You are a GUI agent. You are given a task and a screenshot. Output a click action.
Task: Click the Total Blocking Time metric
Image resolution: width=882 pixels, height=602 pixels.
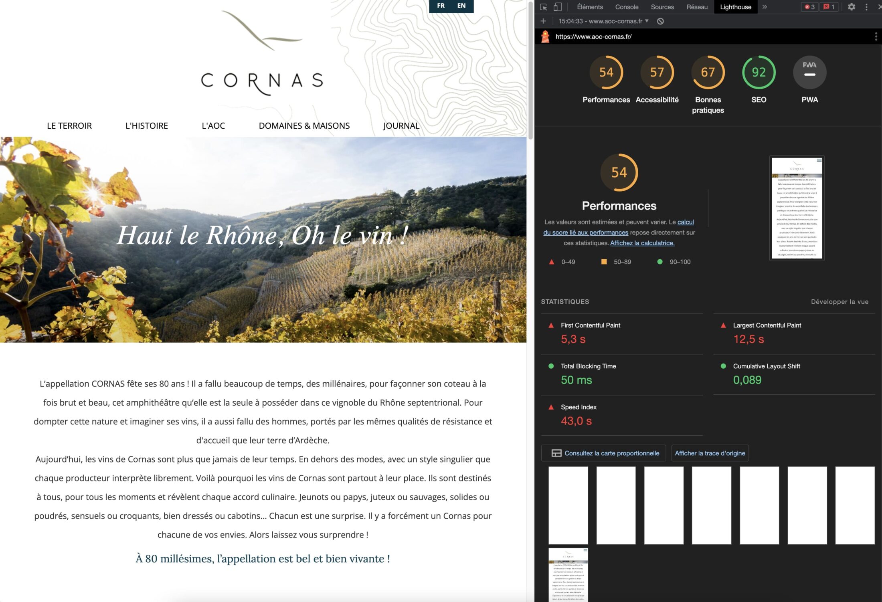622,374
